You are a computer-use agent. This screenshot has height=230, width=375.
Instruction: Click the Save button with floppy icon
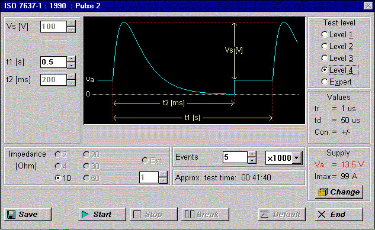tap(28, 214)
